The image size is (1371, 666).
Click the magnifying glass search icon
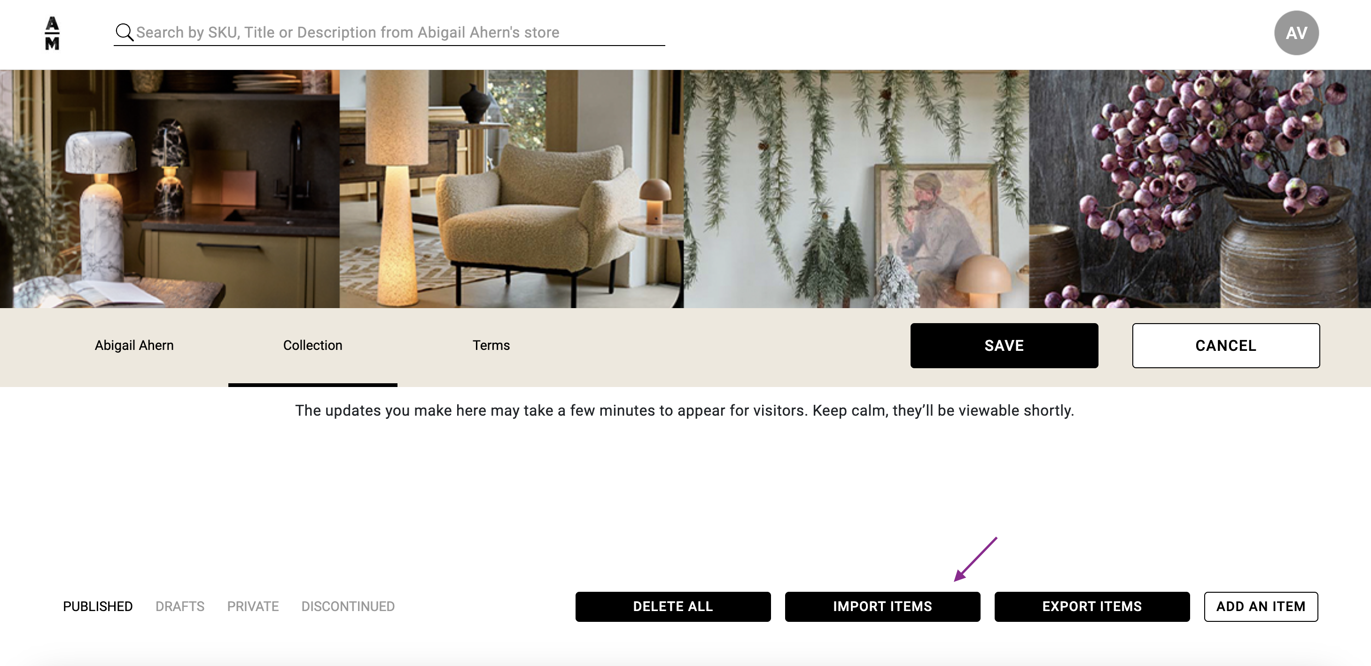(x=124, y=32)
